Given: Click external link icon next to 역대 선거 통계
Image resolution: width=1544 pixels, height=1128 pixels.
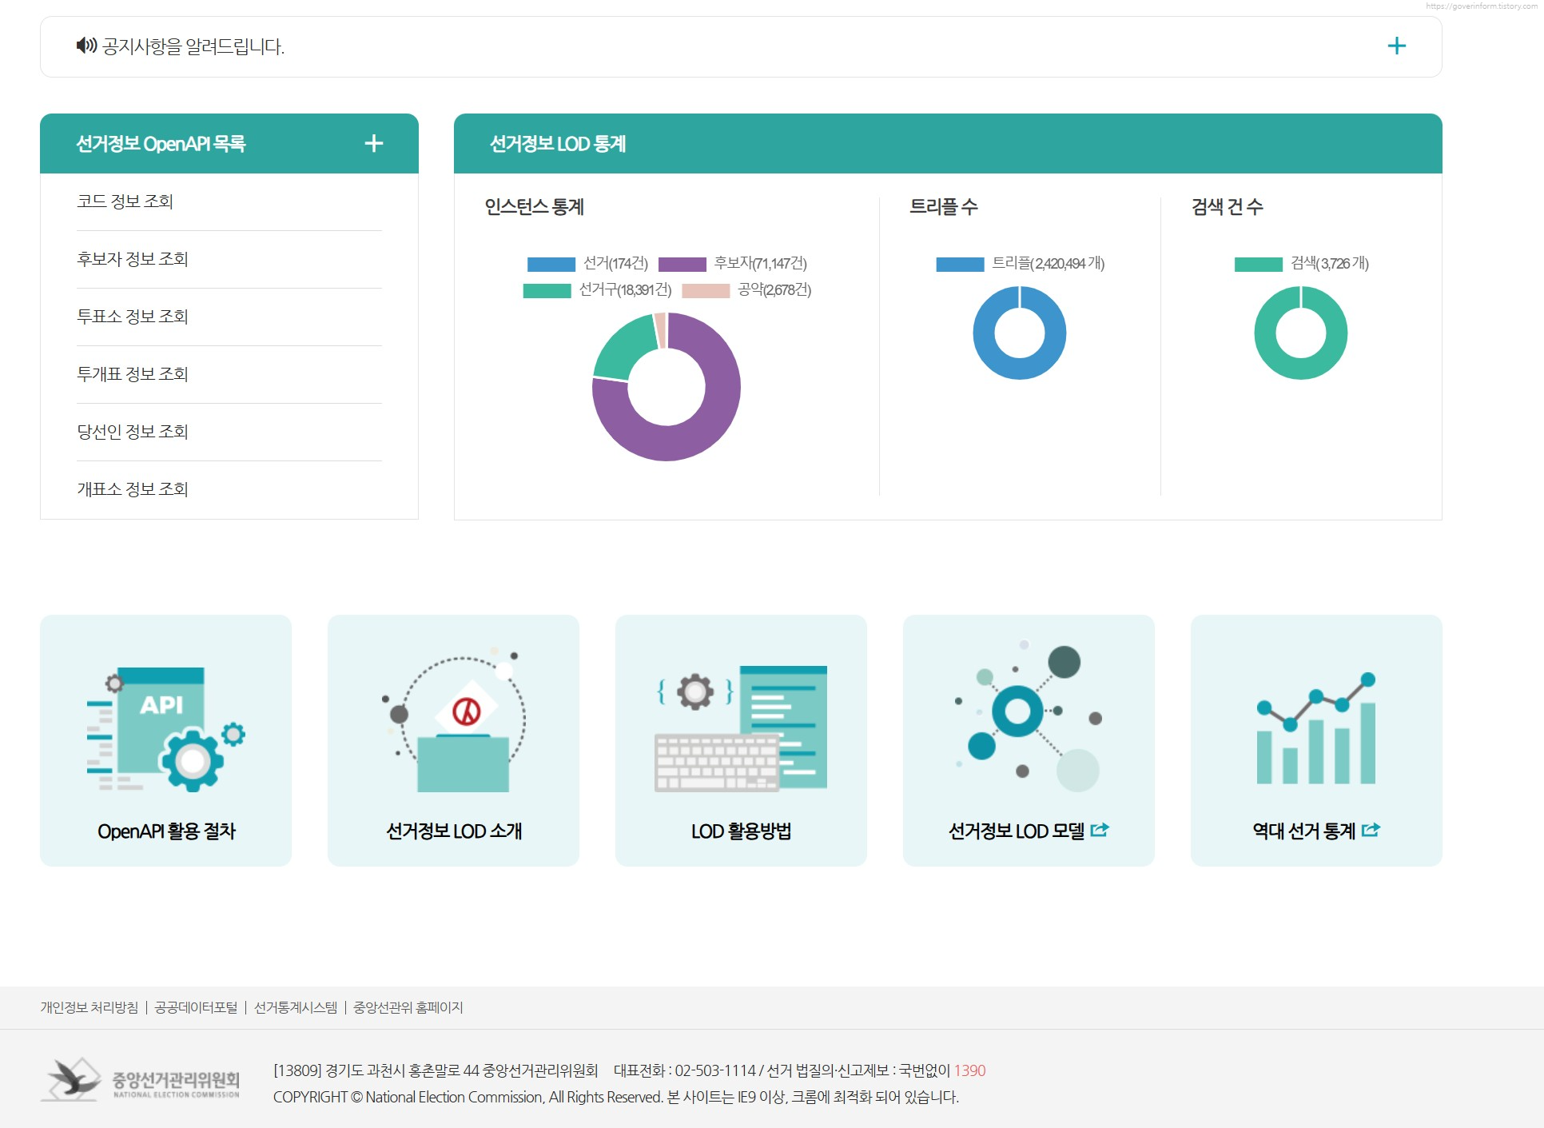Looking at the screenshot, I should tap(1371, 830).
